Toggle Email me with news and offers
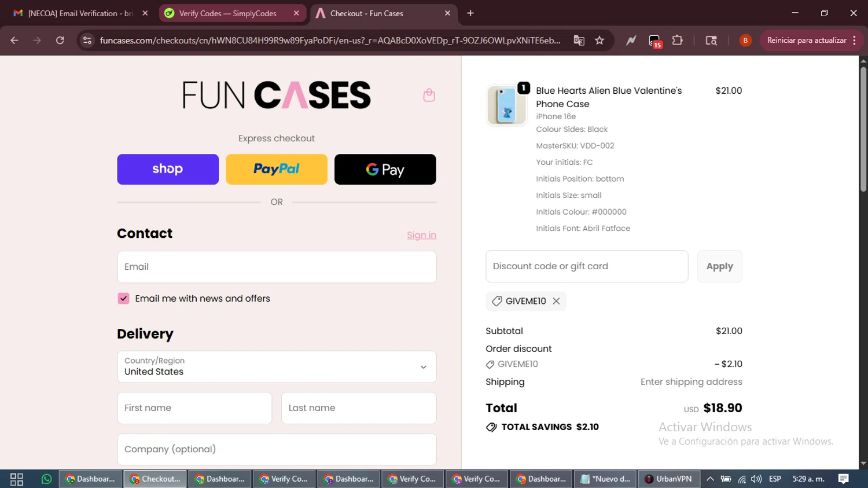The image size is (868, 488). tap(123, 298)
